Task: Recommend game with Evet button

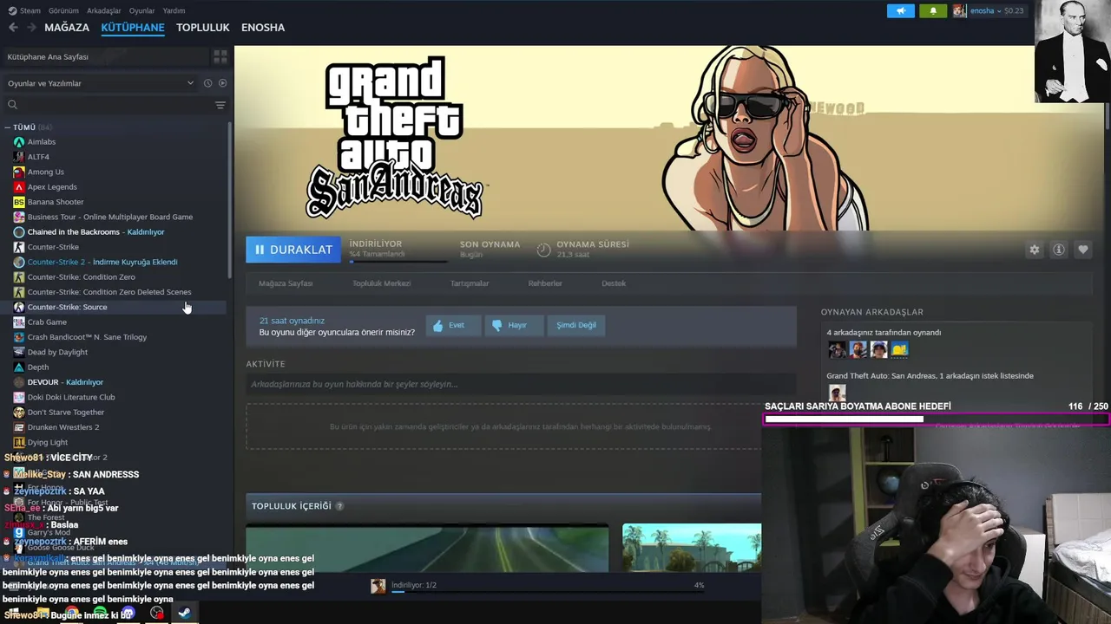Action: click(452, 325)
